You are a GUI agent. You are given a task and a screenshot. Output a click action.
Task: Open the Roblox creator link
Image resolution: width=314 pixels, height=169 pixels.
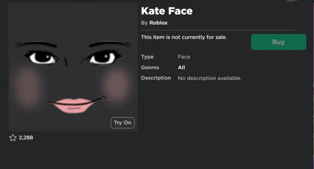(158, 23)
